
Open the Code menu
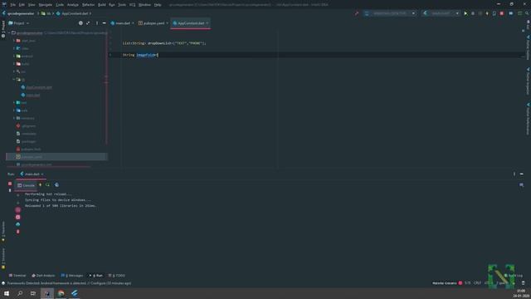click(60, 5)
